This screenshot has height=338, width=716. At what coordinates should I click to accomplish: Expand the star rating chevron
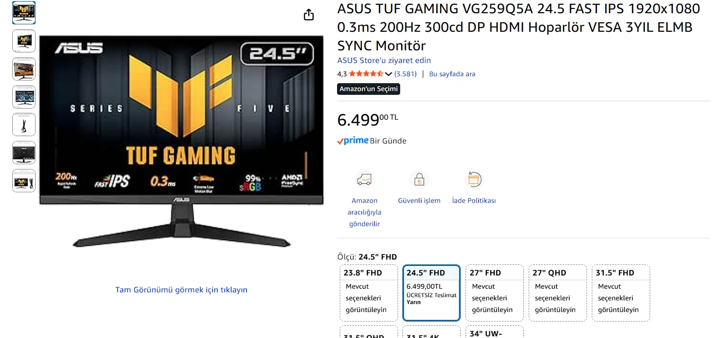tap(388, 74)
